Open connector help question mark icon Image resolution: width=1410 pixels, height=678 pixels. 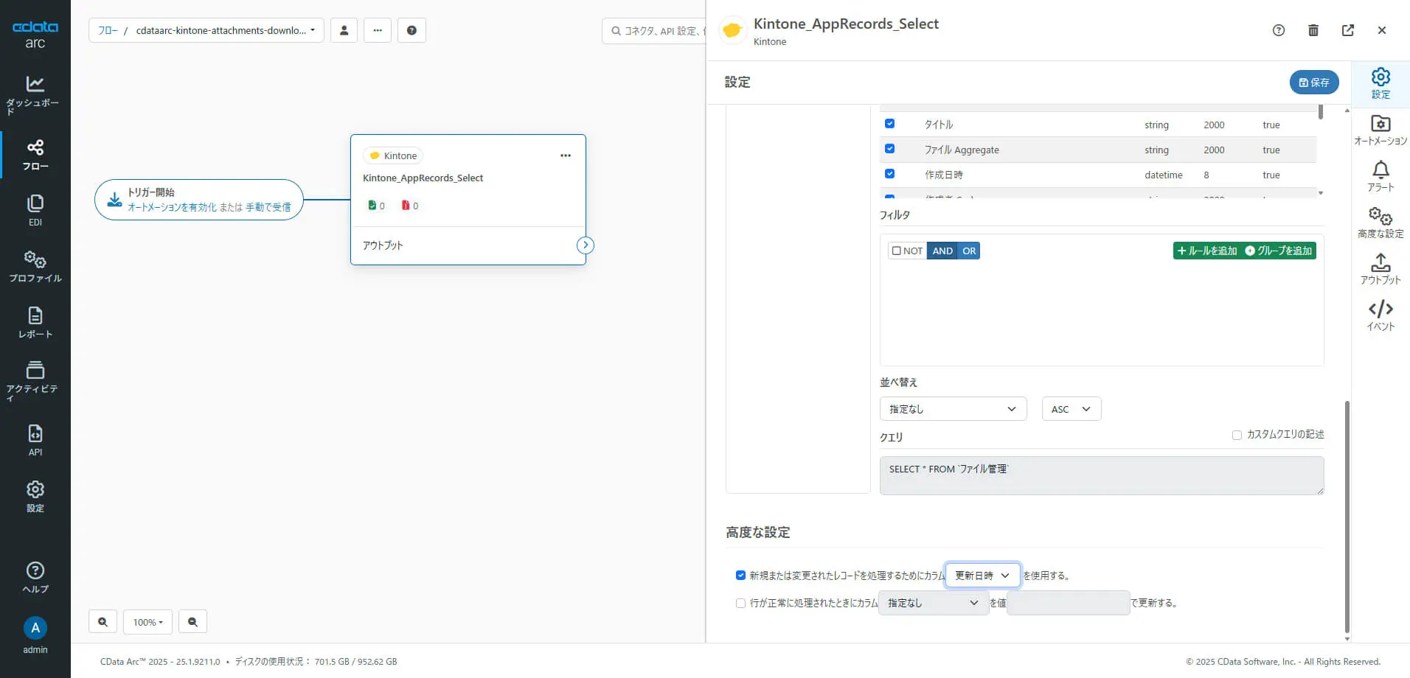(x=1278, y=30)
